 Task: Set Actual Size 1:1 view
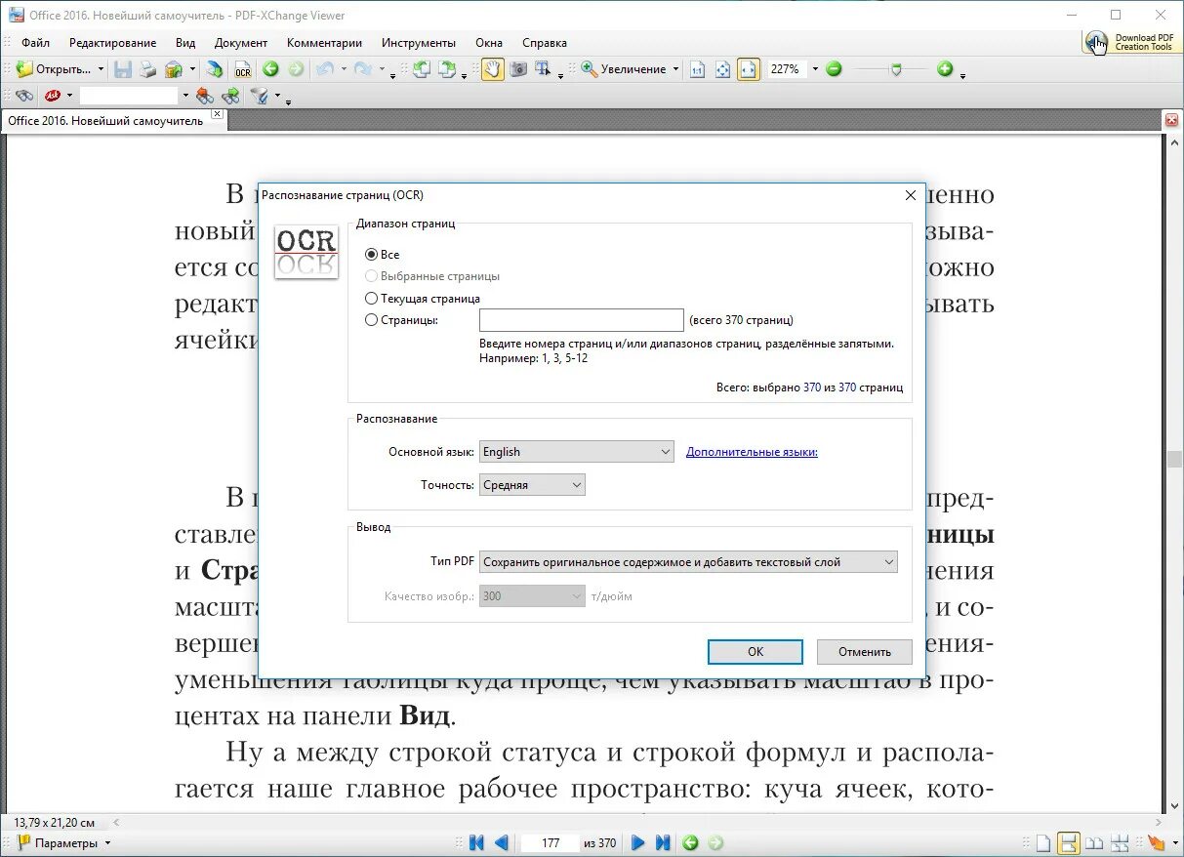click(697, 69)
